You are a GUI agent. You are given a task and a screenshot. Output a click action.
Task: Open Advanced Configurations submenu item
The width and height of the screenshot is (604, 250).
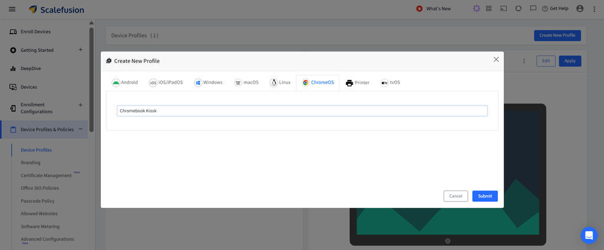pos(47,239)
